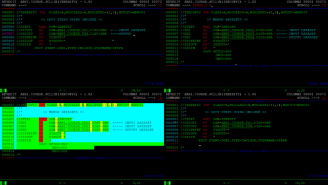Click 'COPY OUTDD=DD3' in lower-left highlighted session

point(53,144)
